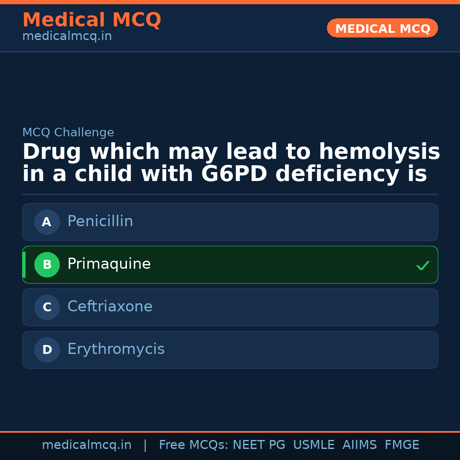Click the green B option badge
This screenshot has width=460, height=460.
point(47,264)
